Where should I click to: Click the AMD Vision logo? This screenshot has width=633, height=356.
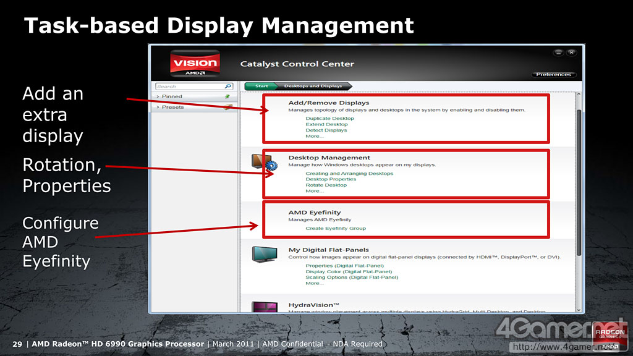pos(195,64)
